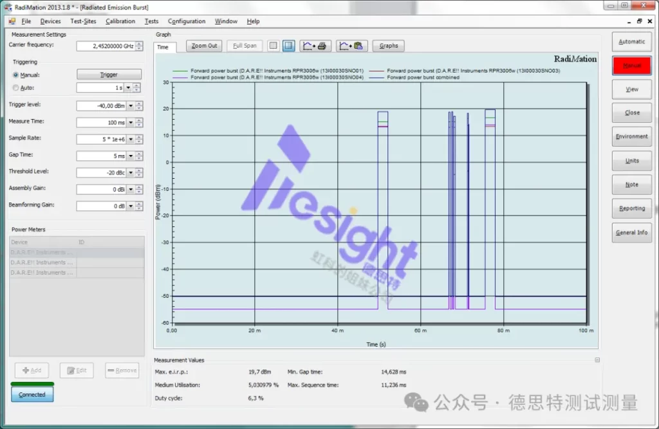659x429 pixels.
Task: Open the Trigger level unit dropdown
Action: point(131,106)
